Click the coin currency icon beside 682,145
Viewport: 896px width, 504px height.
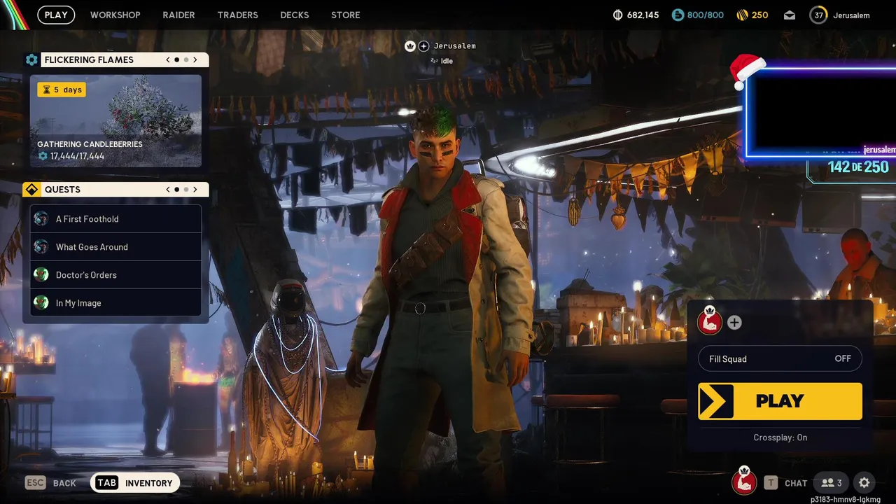pyautogui.click(x=617, y=15)
